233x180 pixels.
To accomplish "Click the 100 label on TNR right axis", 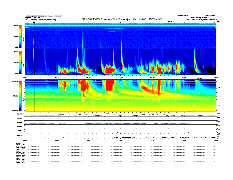I will coord(219,87).
